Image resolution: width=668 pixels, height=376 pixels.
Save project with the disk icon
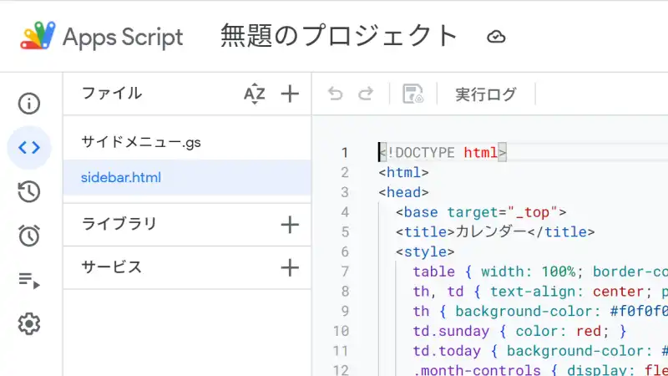[x=412, y=94]
